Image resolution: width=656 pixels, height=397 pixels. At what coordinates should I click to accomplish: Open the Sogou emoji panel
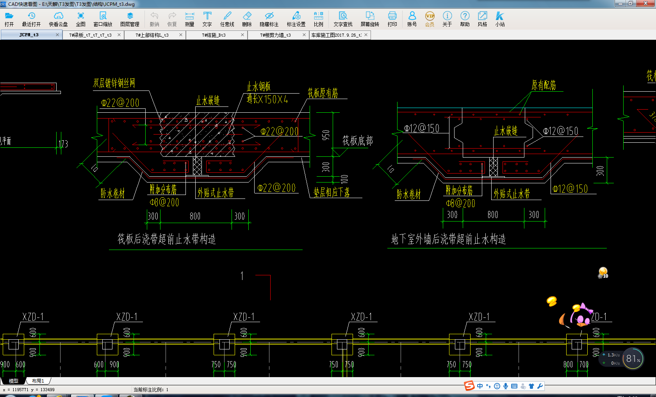pos(497,386)
